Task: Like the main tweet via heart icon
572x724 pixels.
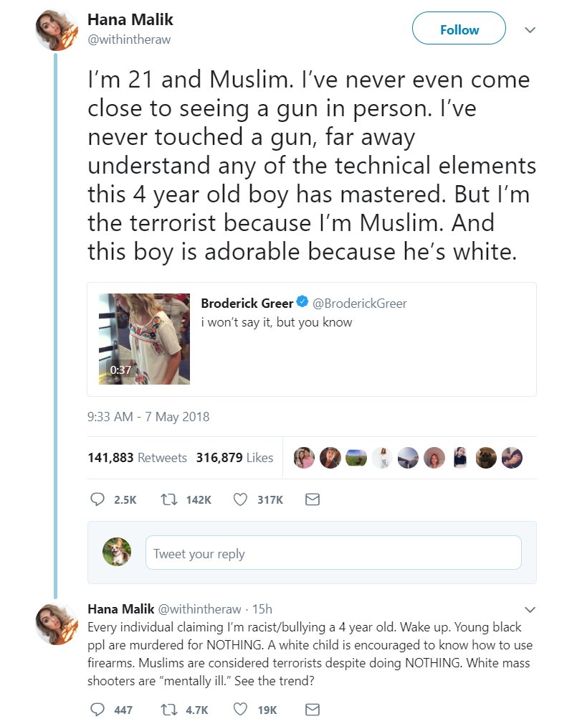Action: [241, 499]
